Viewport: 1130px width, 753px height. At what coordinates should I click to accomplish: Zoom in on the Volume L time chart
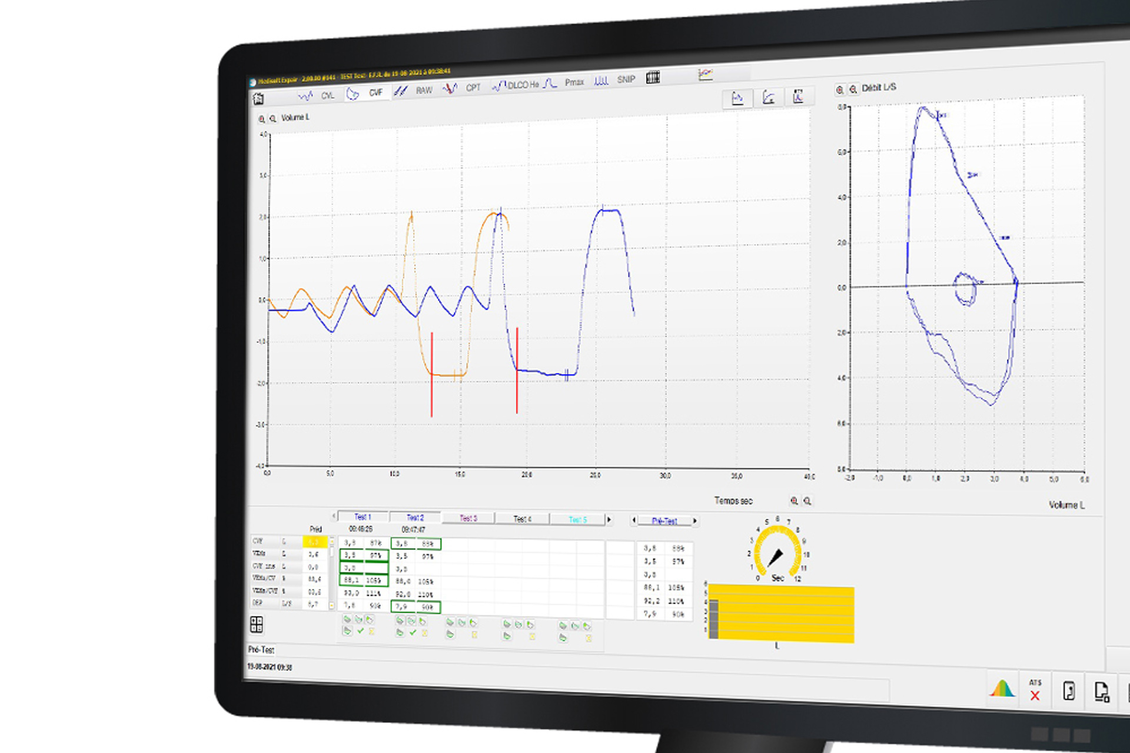tap(261, 119)
